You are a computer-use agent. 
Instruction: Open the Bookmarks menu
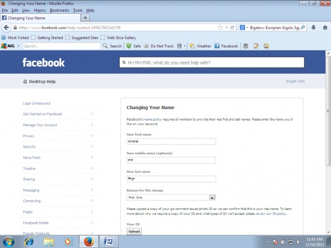pyautogui.click(x=60, y=10)
